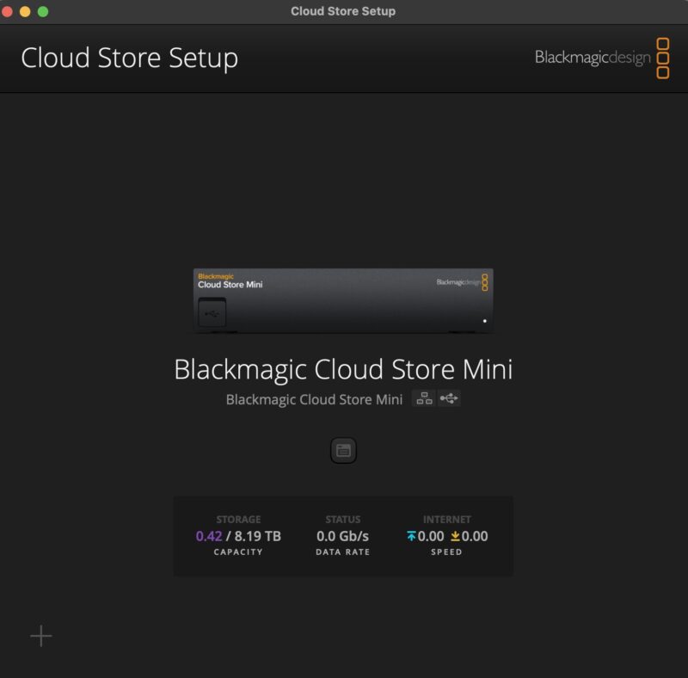This screenshot has height=678, width=688.
Task: Click the upload speed arrow icon
Action: [x=414, y=536]
